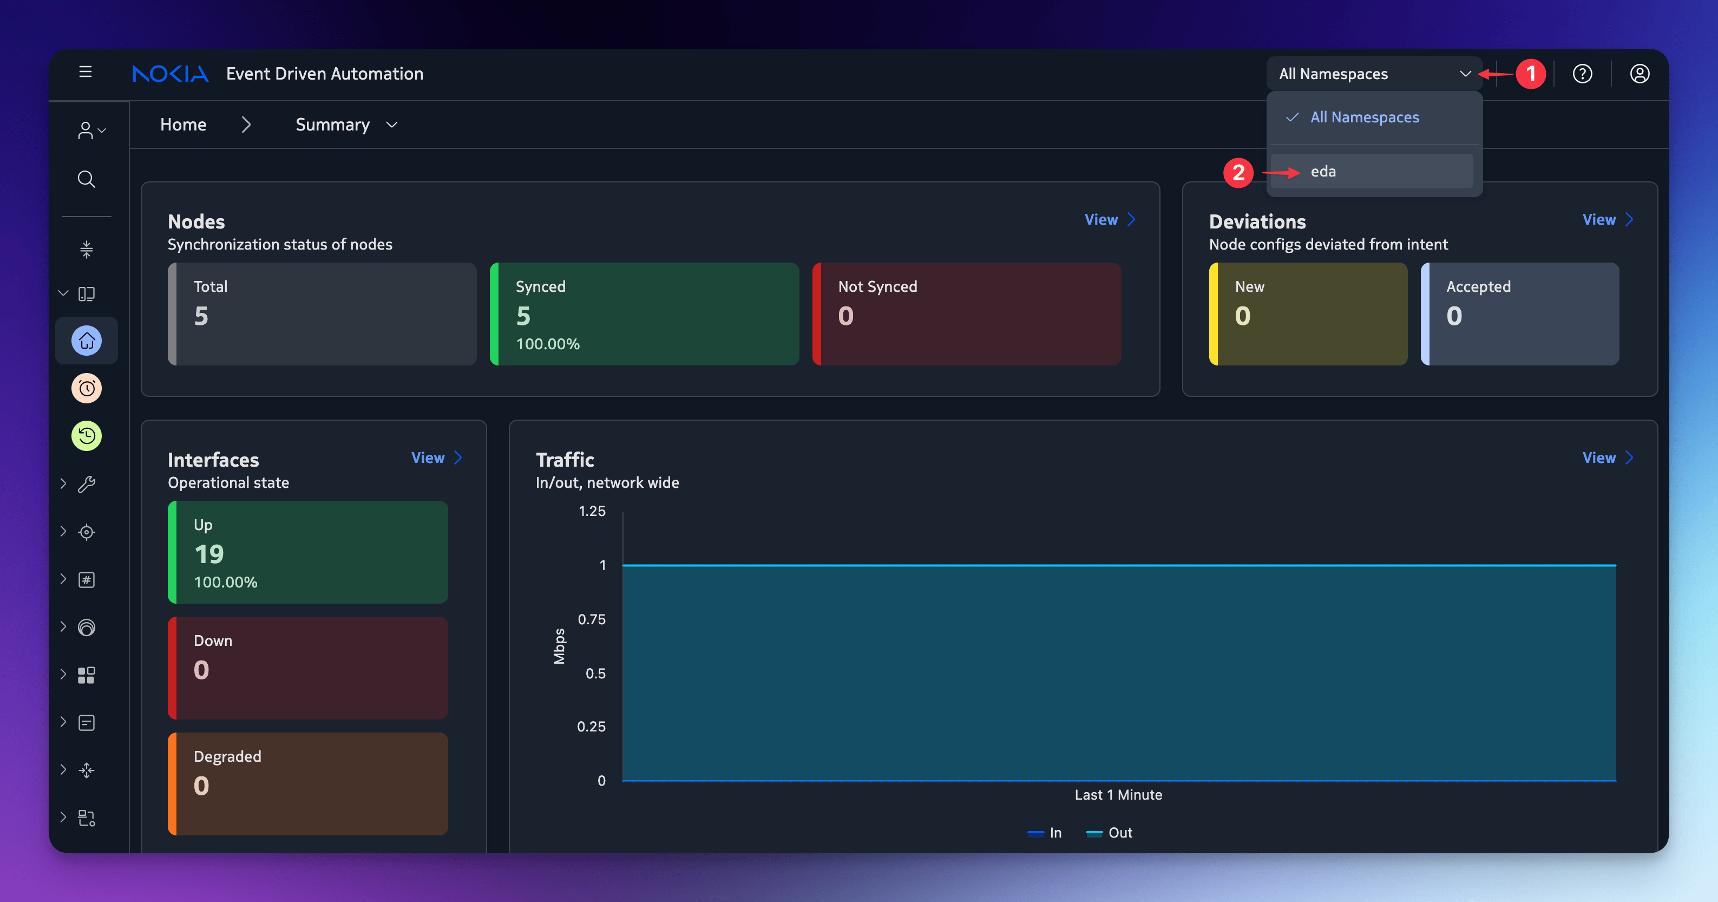
Task: Click the wrench tools sidebar icon
Action: point(87,483)
